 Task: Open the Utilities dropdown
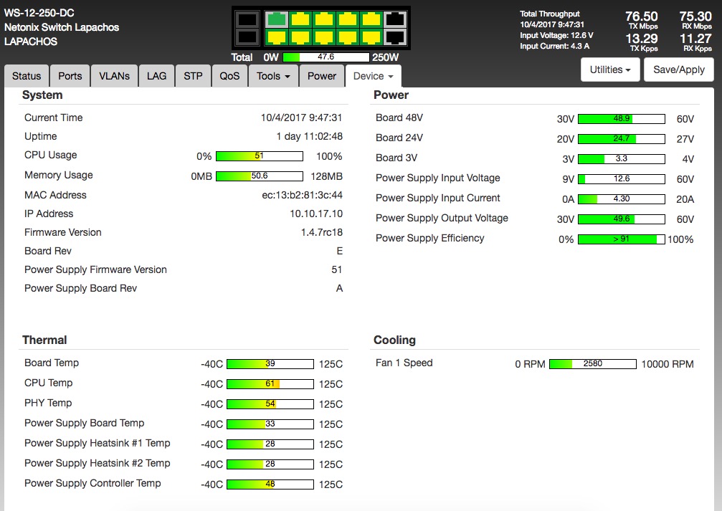(610, 70)
